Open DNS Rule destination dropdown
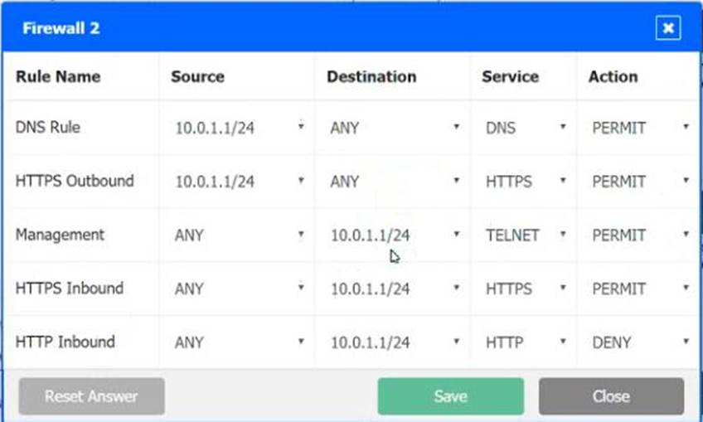The image size is (703, 422). point(395,128)
